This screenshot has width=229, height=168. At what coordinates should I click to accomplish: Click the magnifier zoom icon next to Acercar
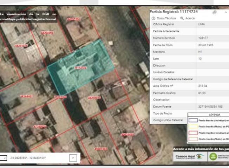(x=182, y=18)
